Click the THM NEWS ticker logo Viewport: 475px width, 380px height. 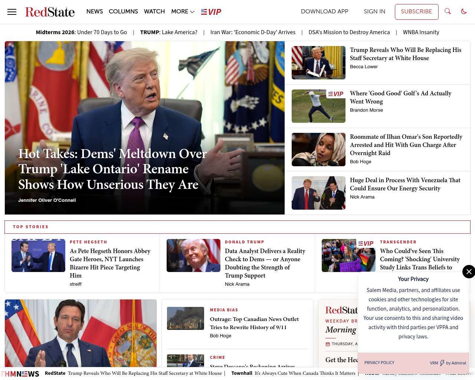click(20, 373)
